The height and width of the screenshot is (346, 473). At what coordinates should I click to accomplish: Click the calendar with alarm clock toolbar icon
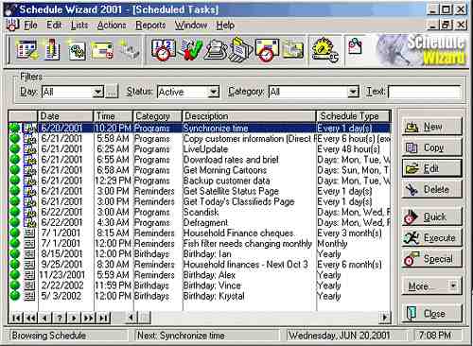[x=163, y=50]
